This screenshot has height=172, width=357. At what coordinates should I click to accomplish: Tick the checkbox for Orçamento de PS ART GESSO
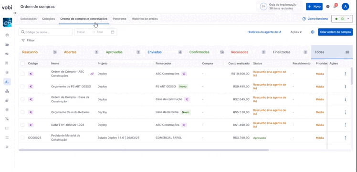[22, 86]
